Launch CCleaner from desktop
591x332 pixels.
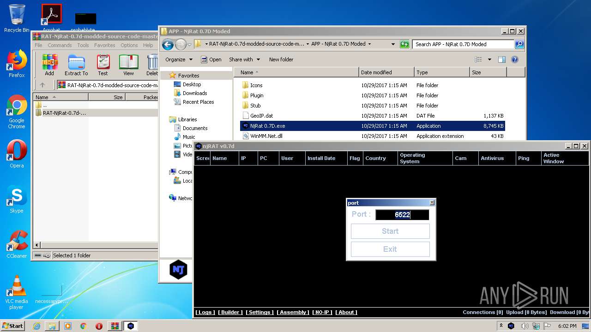[x=17, y=244]
